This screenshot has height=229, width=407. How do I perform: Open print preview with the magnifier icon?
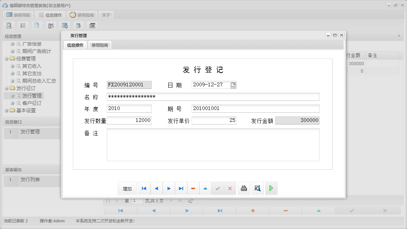click(257, 188)
